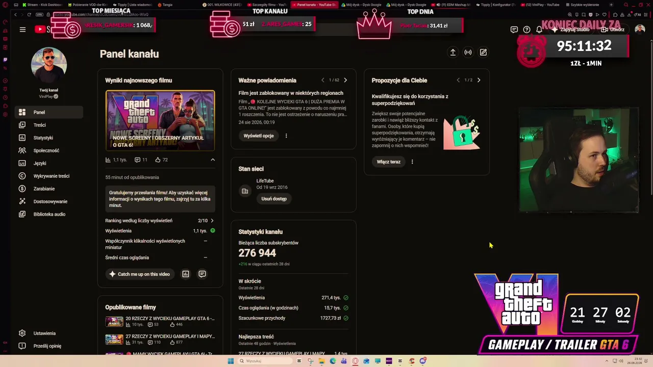This screenshot has height=367, width=653.
Task: Click the Szacunkowe przychody row
Action: 293,318
